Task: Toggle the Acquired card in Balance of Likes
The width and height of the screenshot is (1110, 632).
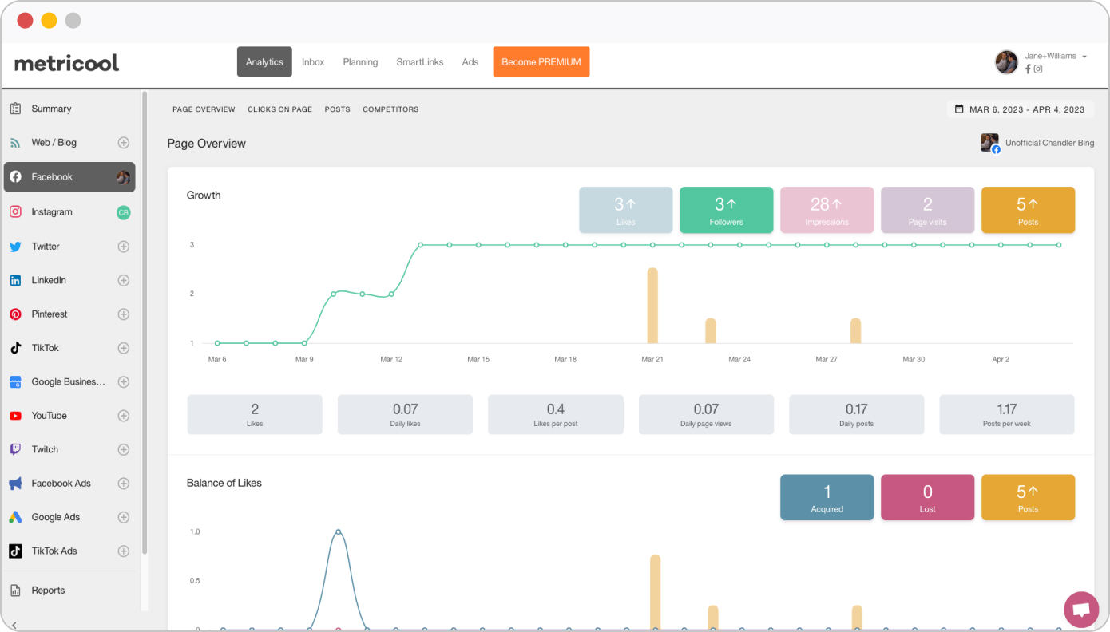Action: coord(827,498)
